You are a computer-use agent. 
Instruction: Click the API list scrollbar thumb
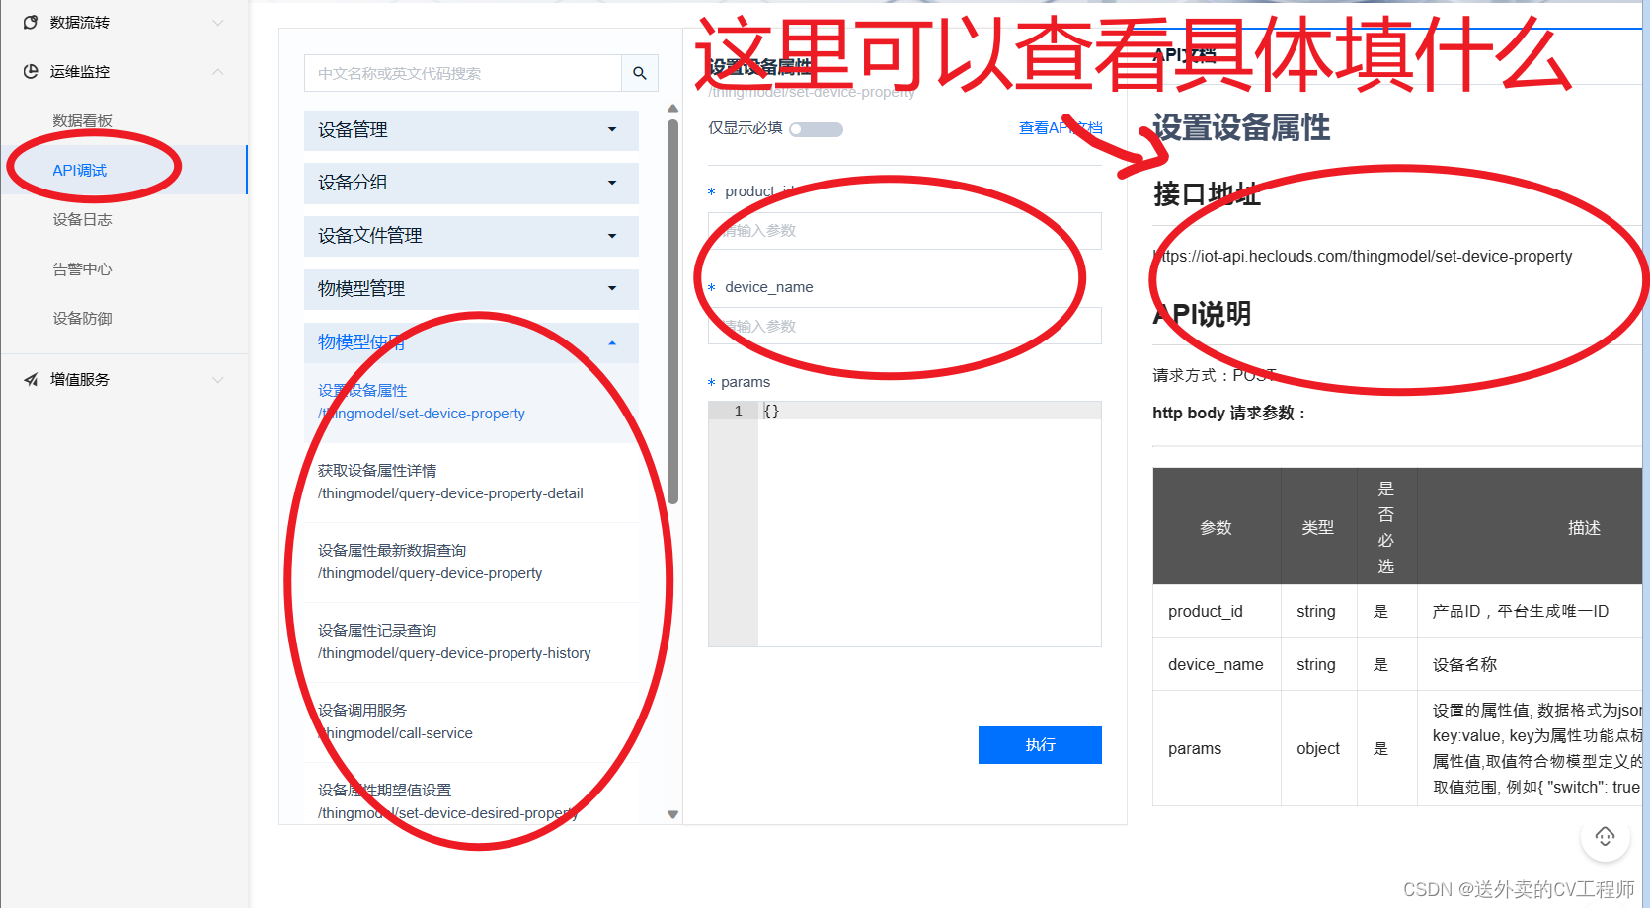(672, 312)
